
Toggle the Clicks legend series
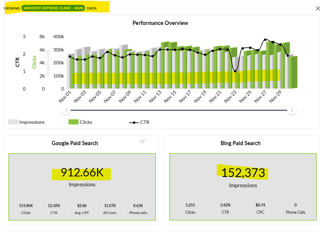pyautogui.click(x=80, y=122)
